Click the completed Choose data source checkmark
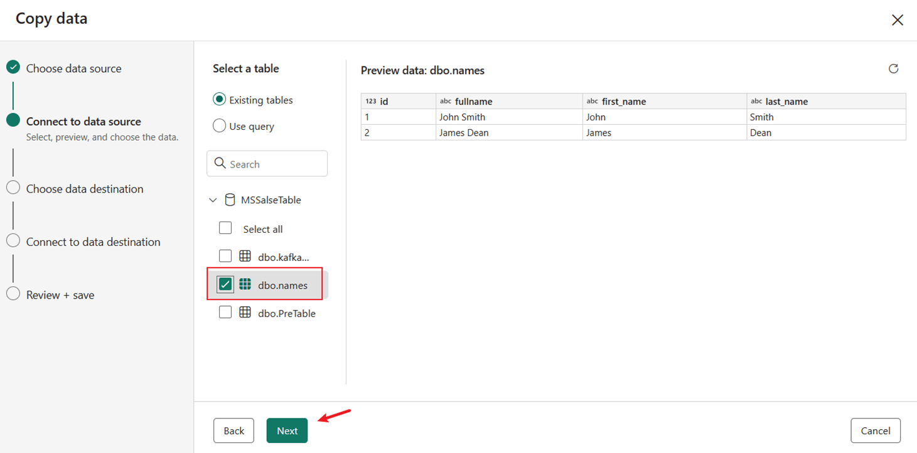The image size is (917, 453). click(x=13, y=67)
